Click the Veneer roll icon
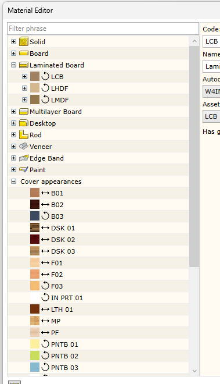 tap(24, 146)
